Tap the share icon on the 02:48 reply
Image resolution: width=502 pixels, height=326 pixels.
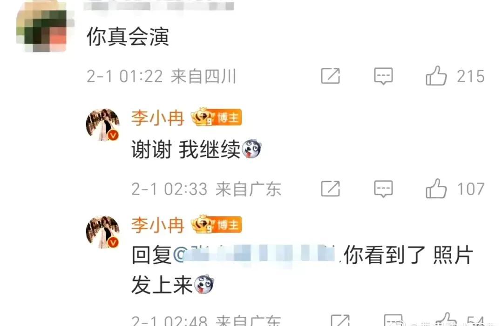click(340, 320)
